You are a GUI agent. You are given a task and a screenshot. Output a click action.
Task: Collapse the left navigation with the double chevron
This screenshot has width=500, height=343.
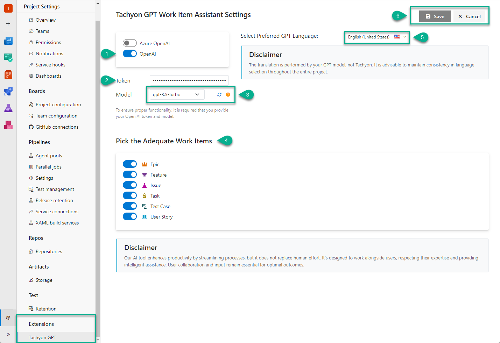(8, 335)
